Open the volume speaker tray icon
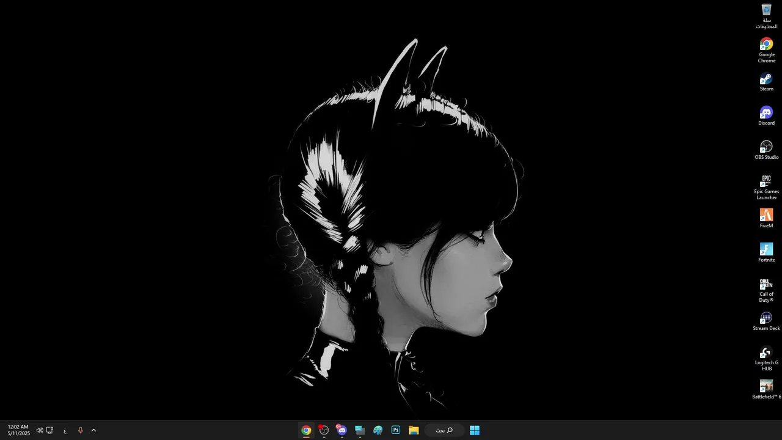Viewport: 782px width, 440px height. click(40, 430)
